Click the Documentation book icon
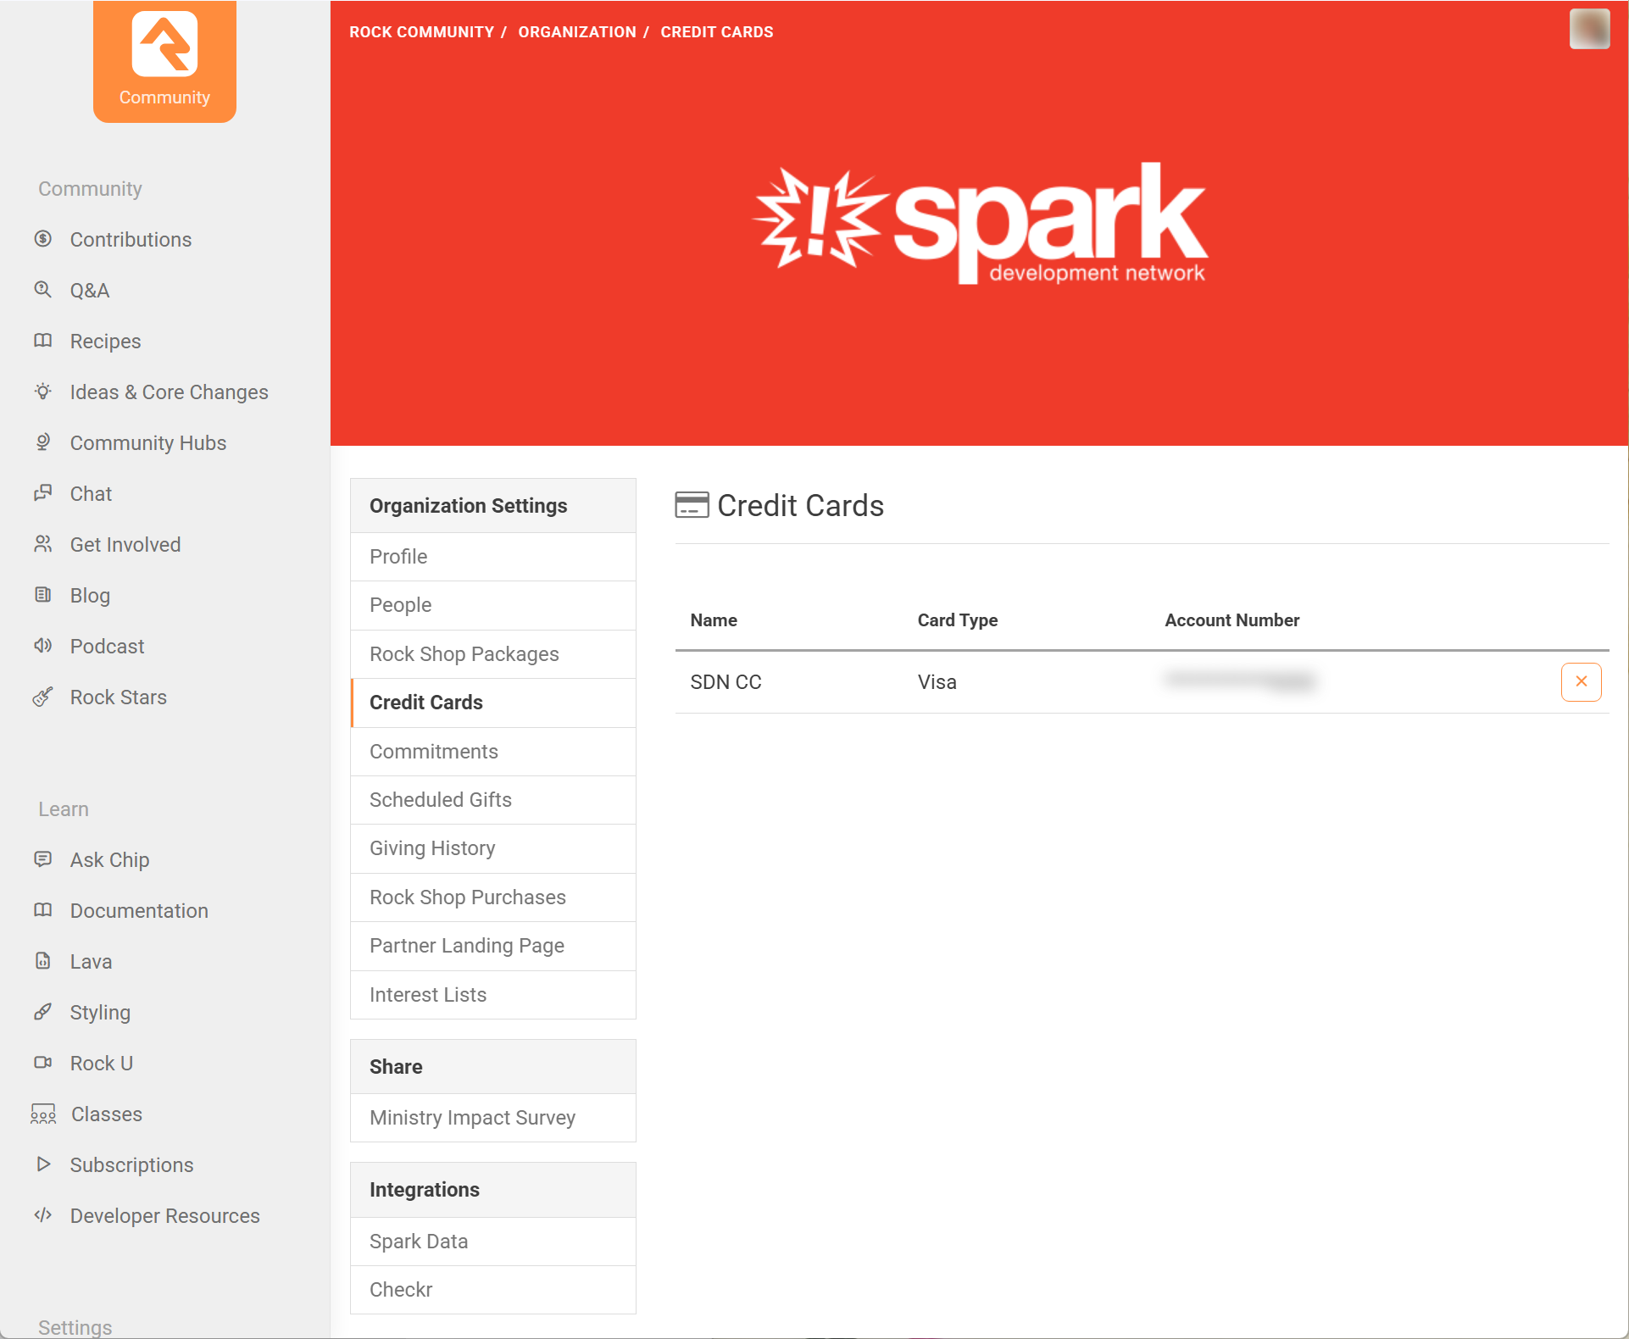Image resolution: width=1629 pixels, height=1339 pixels. coord(43,910)
